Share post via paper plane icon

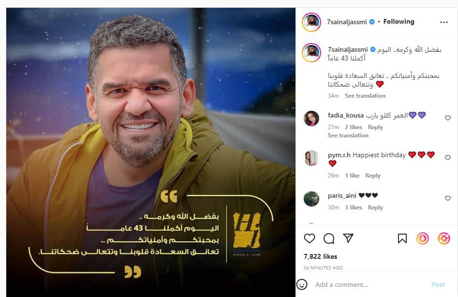(x=348, y=238)
